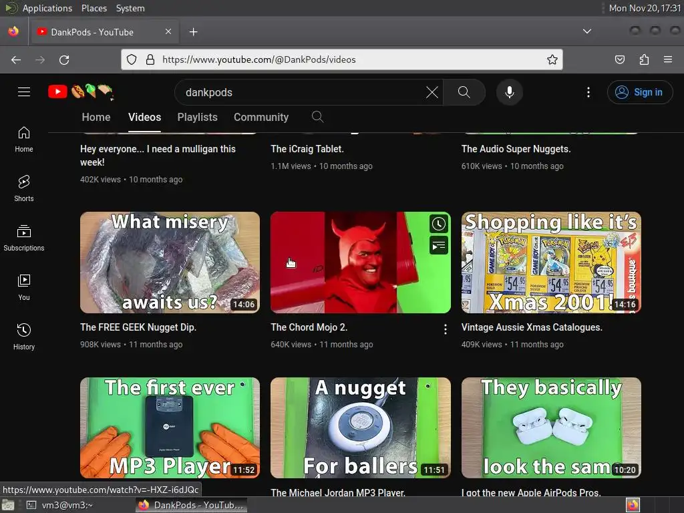View site security lock information
684x513 pixels.
click(150, 59)
